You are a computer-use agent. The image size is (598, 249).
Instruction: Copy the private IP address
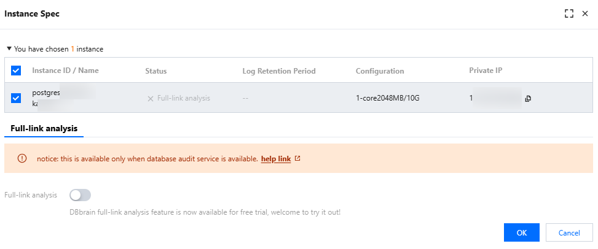click(x=528, y=98)
